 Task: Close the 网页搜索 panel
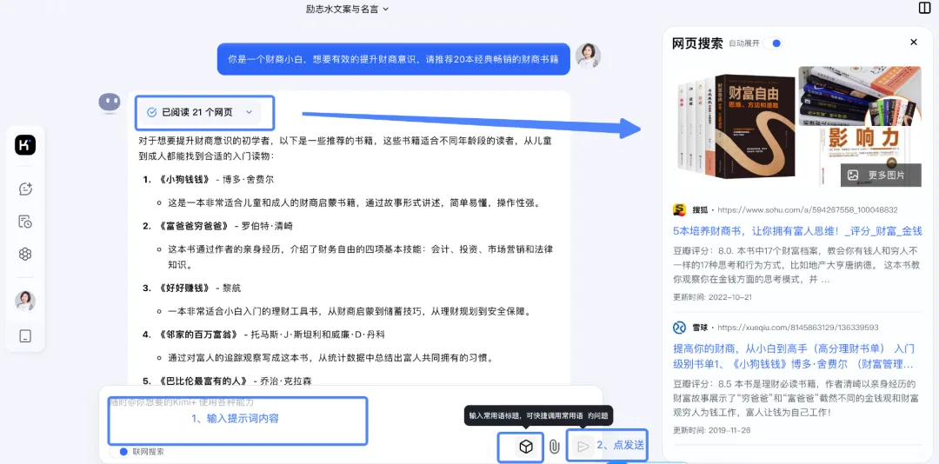[913, 42]
